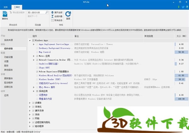Uncheck the 多媒体 checkbox
The height and width of the screenshot is (133, 189).
pos(33,103)
